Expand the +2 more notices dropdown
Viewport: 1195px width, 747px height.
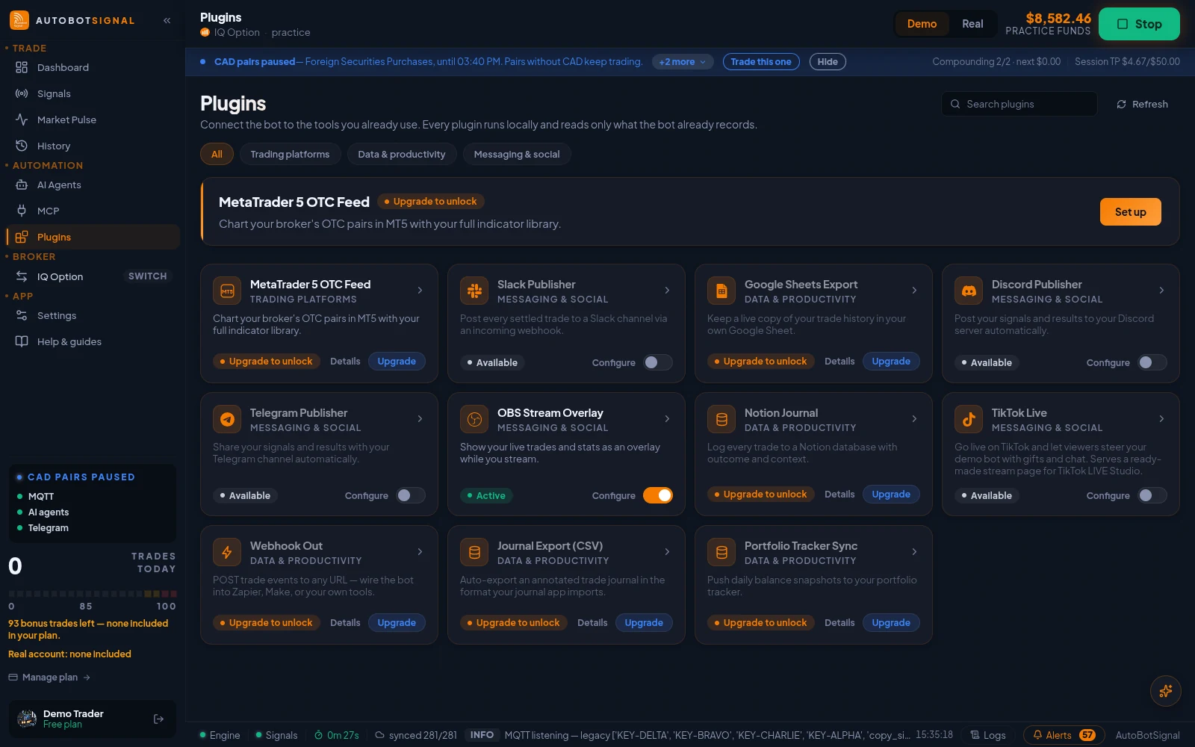(683, 62)
